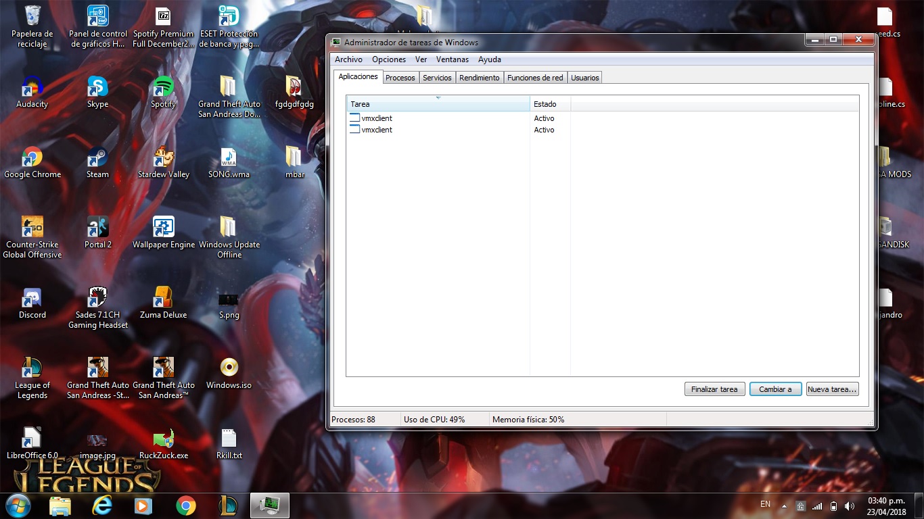Open Audacity from the desktop
Viewport: 924px width, 519px height.
tap(30, 91)
